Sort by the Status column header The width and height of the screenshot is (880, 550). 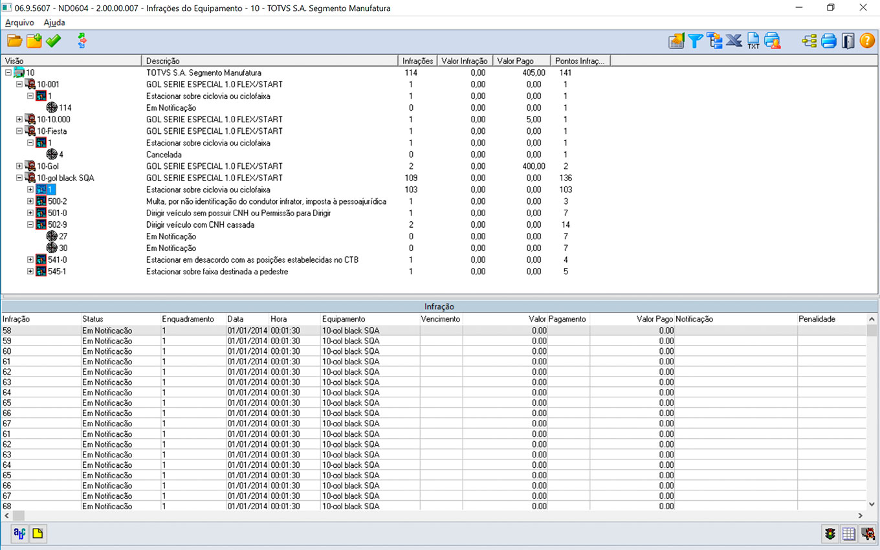93,319
